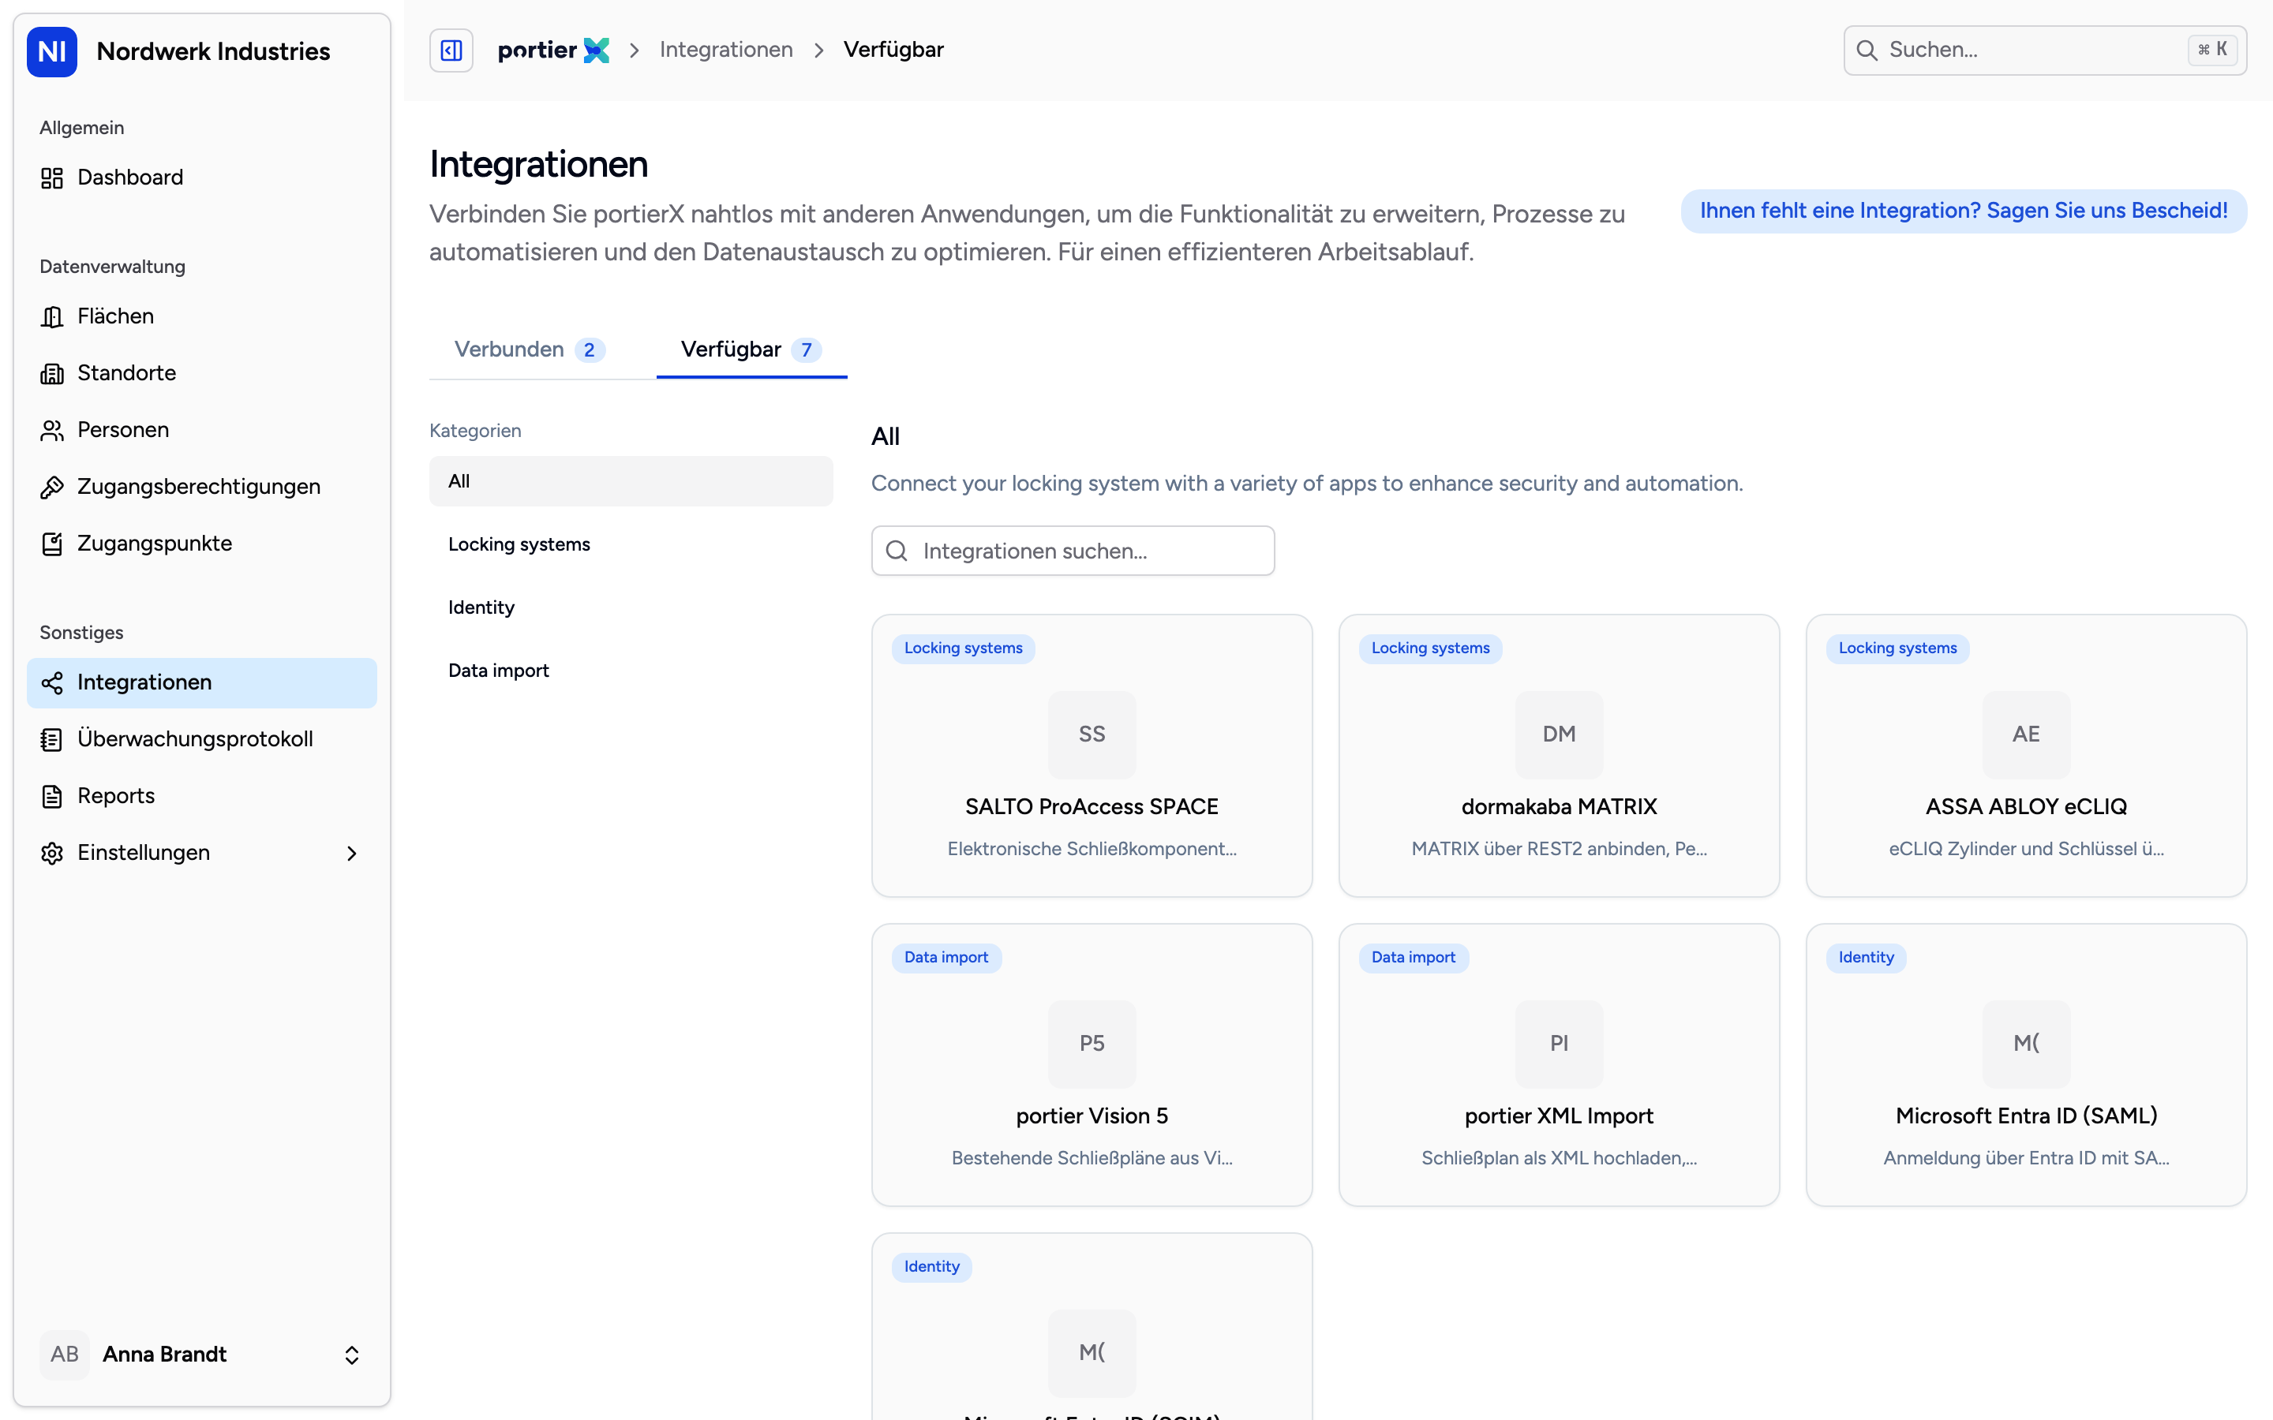Image resolution: width=2273 pixels, height=1420 pixels.
Task: Switch to the Verfügbar tab
Action: [x=751, y=349]
